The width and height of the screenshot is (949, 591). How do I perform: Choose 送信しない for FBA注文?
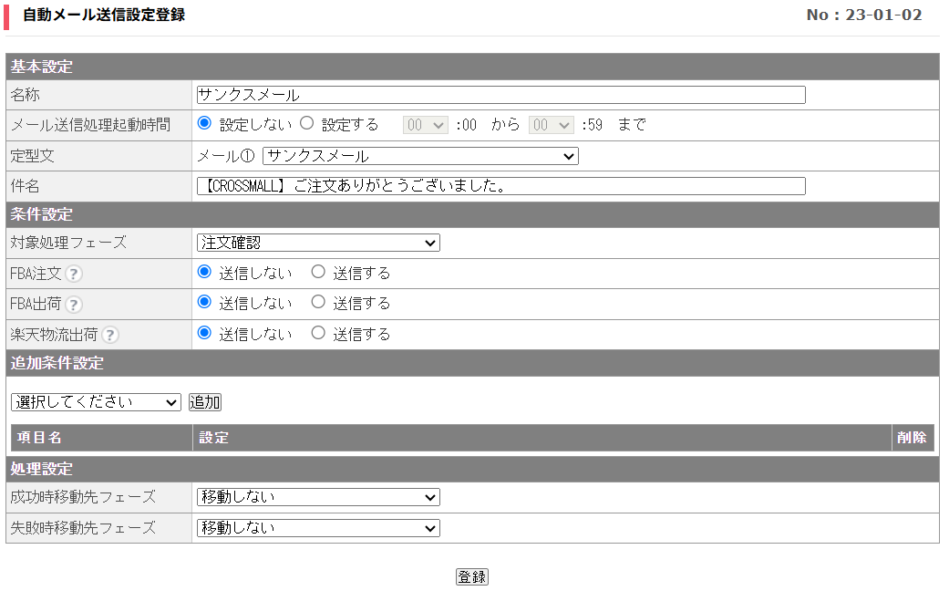204,272
